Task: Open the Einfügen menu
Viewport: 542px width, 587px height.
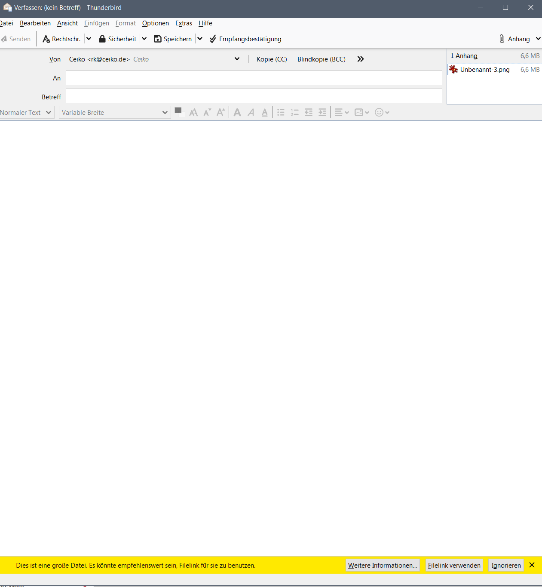Action: [x=97, y=23]
